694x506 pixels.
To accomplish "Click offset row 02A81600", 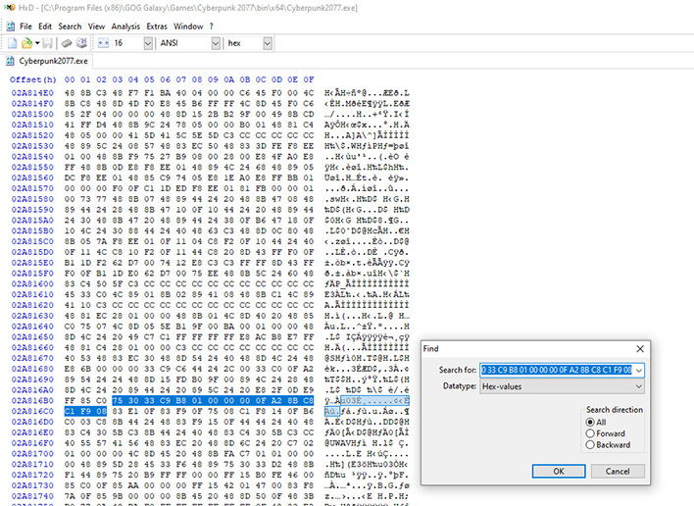I will (x=32, y=283).
